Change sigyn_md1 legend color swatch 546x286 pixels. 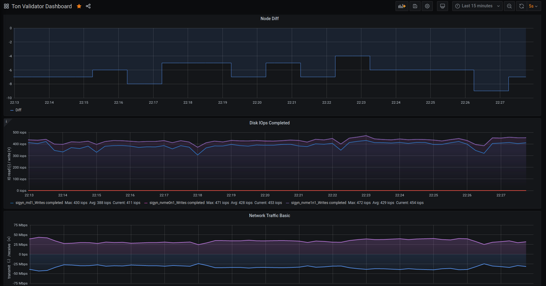click(x=12, y=203)
